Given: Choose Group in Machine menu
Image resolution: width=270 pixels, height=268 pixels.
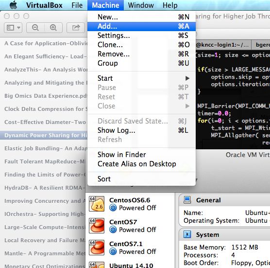Looking at the screenshot, I should coord(141,63).
